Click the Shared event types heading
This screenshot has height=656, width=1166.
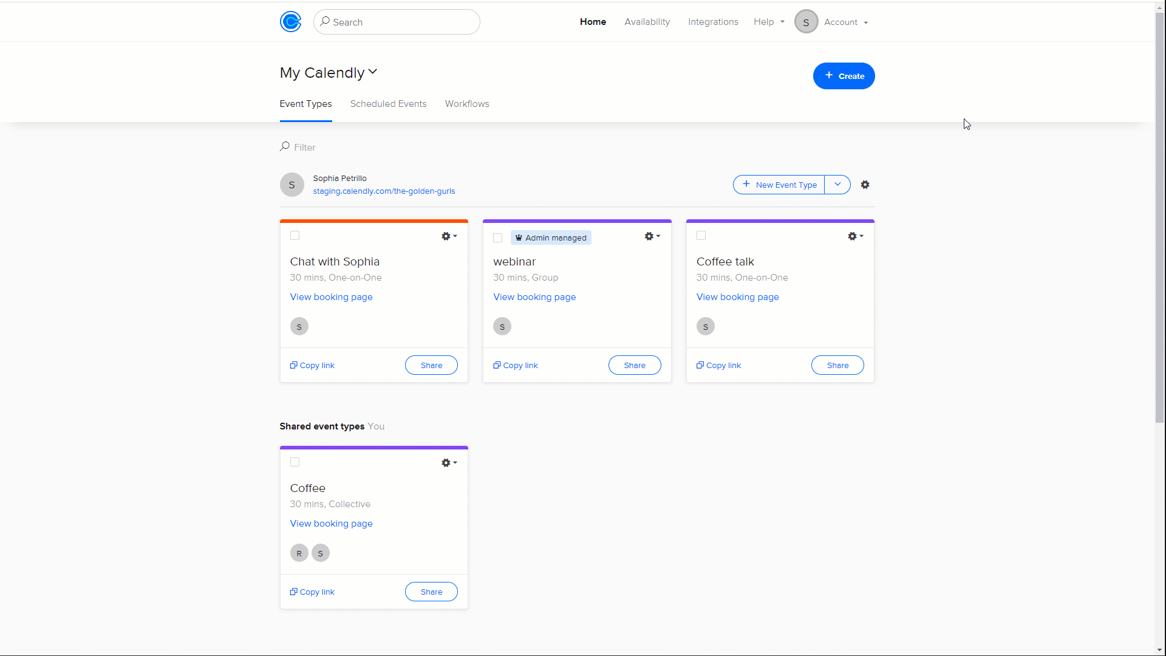[x=322, y=426]
